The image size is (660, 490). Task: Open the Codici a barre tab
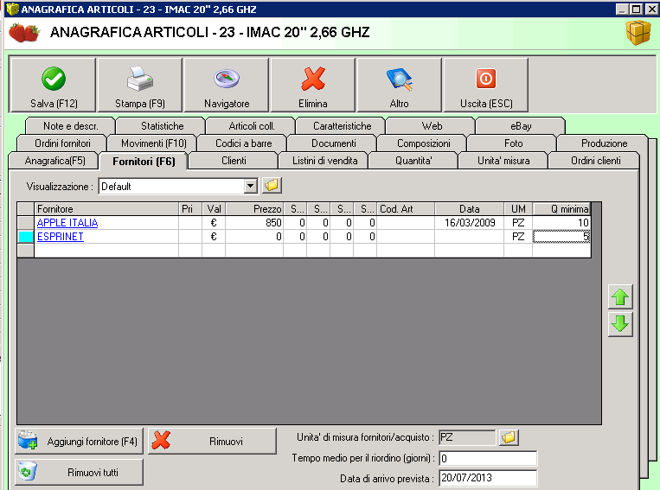point(244,143)
